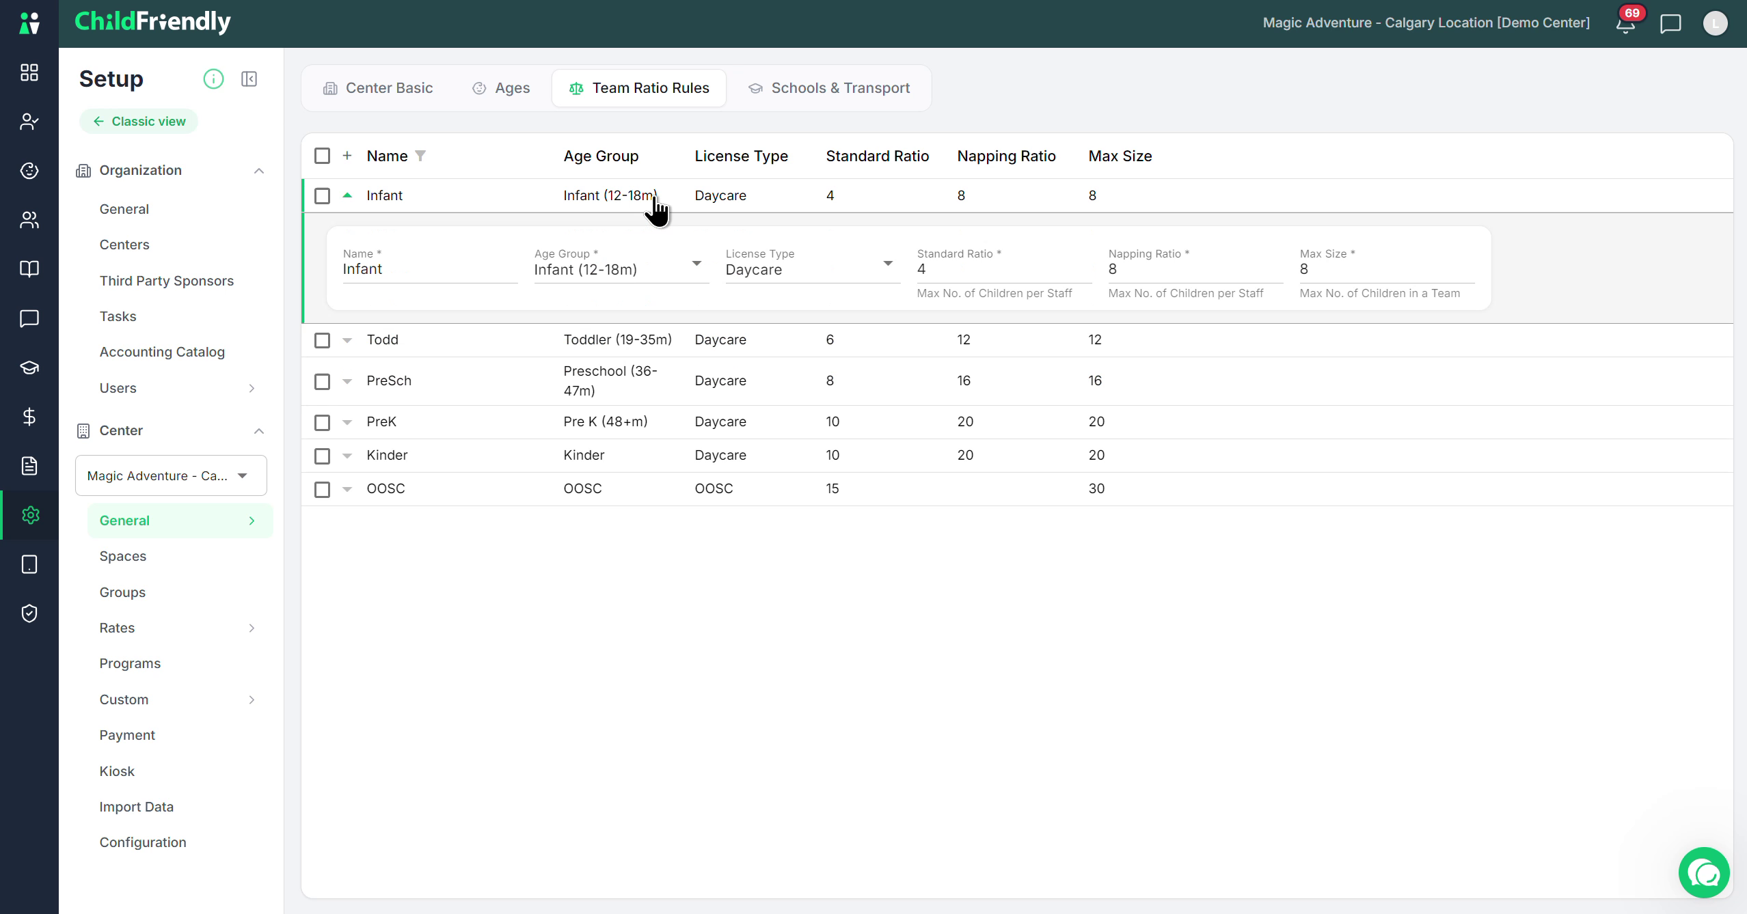Image resolution: width=1747 pixels, height=914 pixels.
Task: Open the notifications bell icon
Action: (1625, 24)
